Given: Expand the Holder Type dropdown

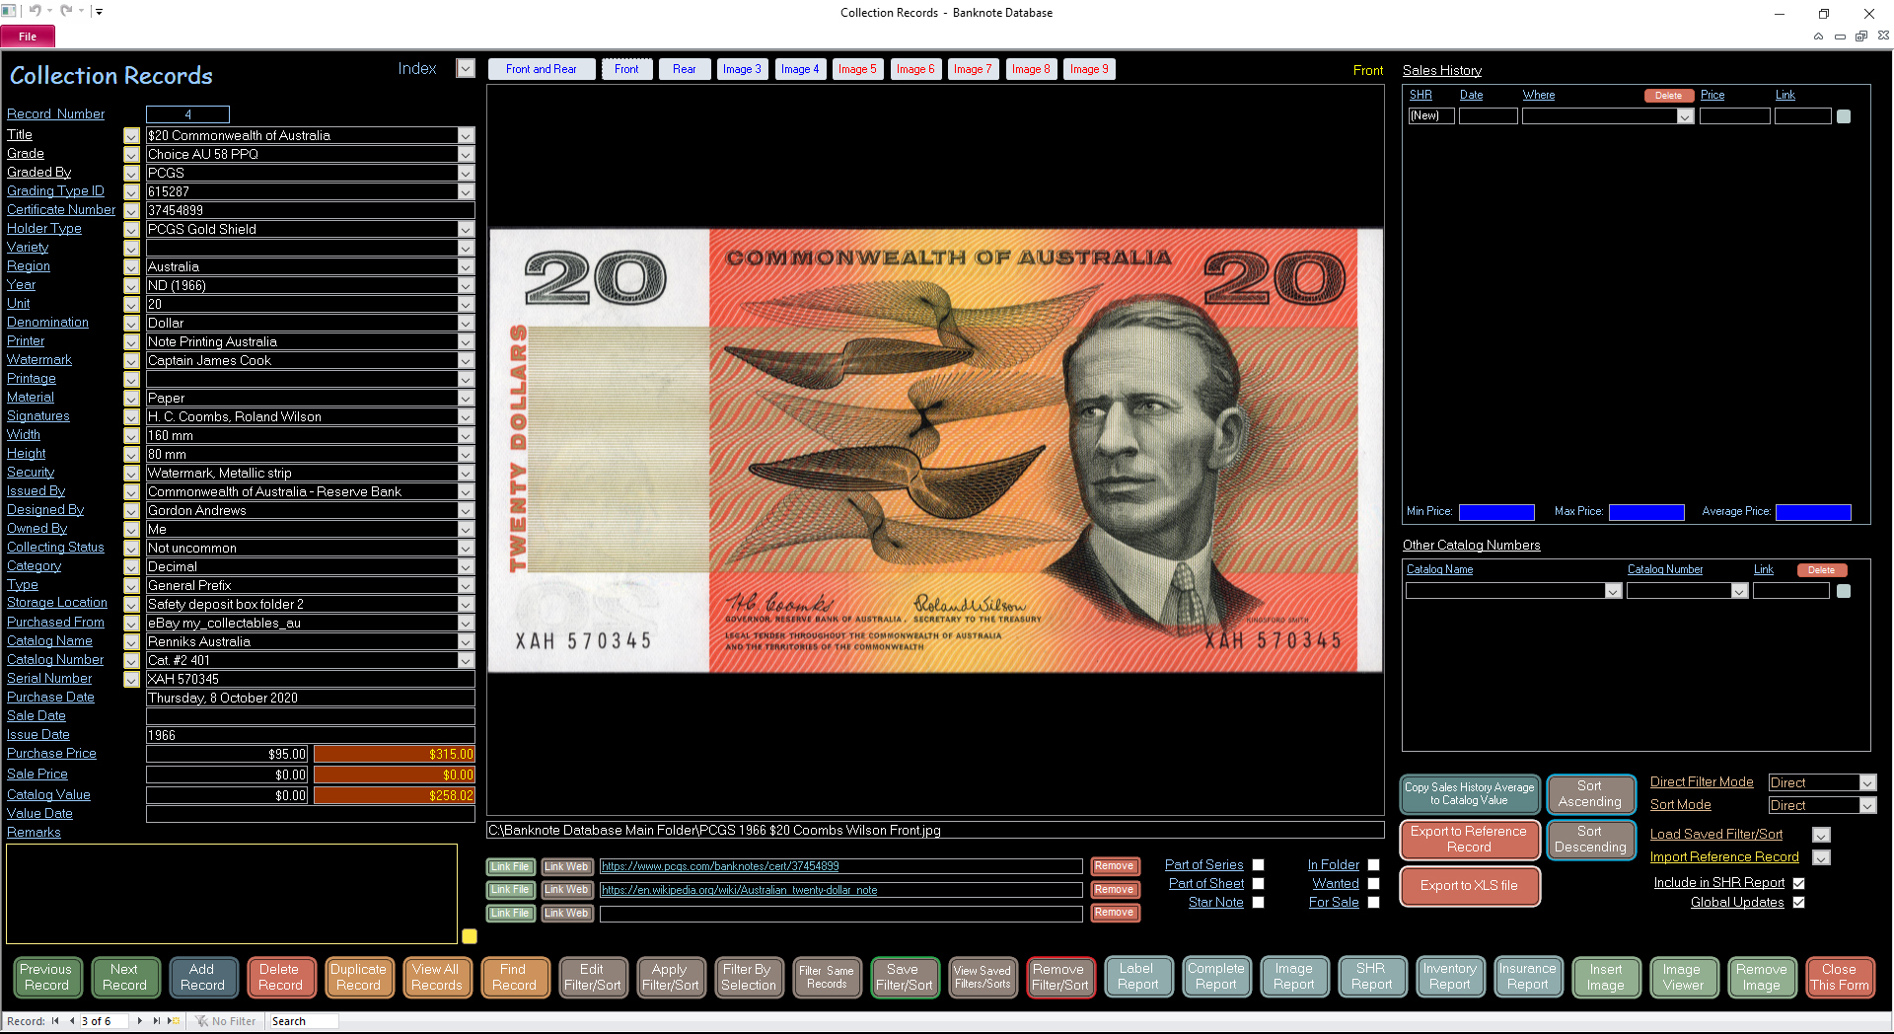Looking at the screenshot, I should (466, 230).
